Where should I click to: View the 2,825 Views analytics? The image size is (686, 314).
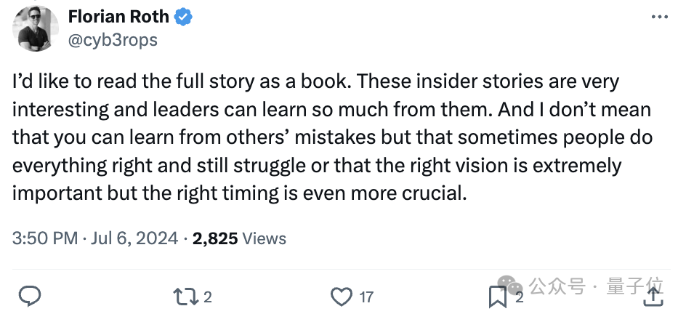pyautogui.click(x=239, y=238)
